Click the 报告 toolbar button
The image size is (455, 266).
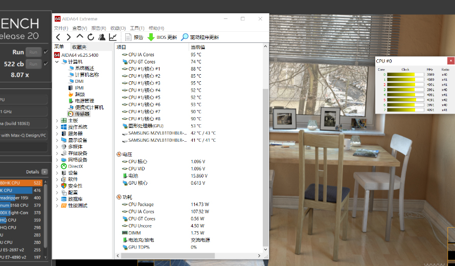(x=134, y=37)
